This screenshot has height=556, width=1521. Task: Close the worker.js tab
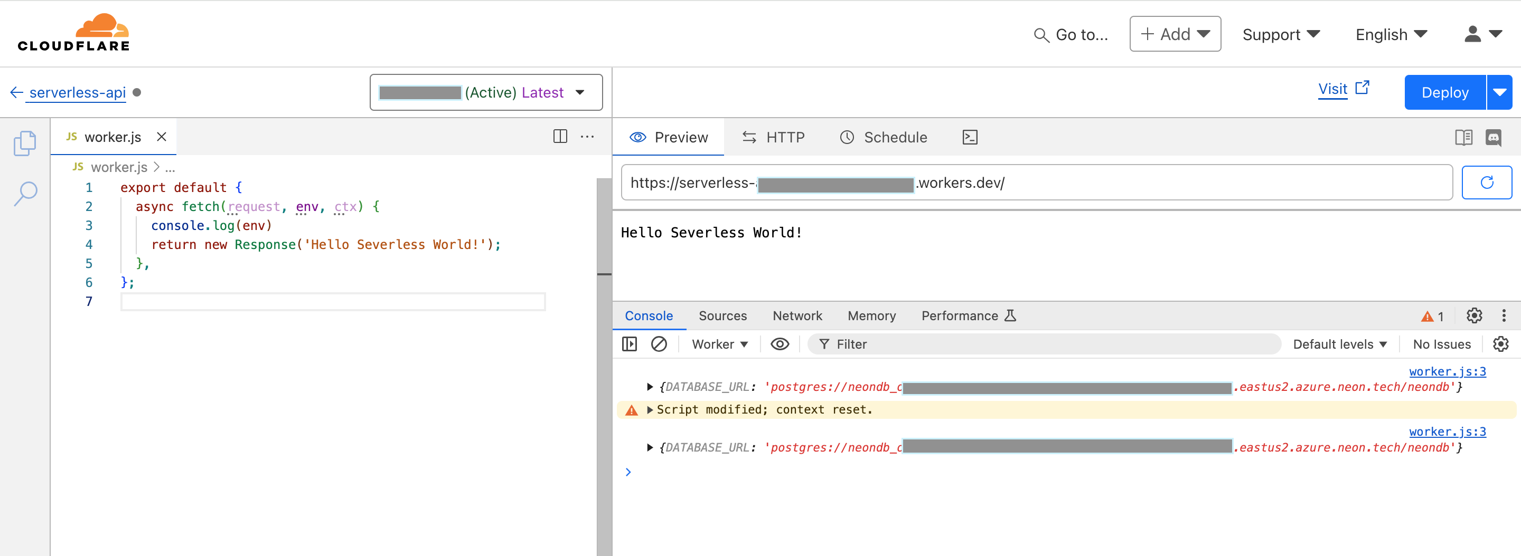161,137
